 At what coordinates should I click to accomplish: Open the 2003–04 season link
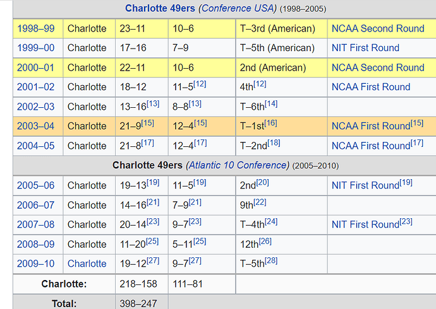pos(36,126)
